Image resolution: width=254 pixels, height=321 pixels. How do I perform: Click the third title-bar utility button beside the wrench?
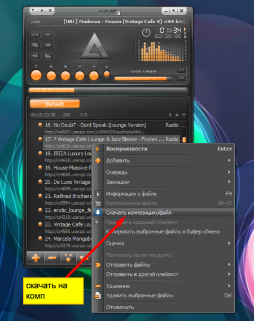pos(50,10)
